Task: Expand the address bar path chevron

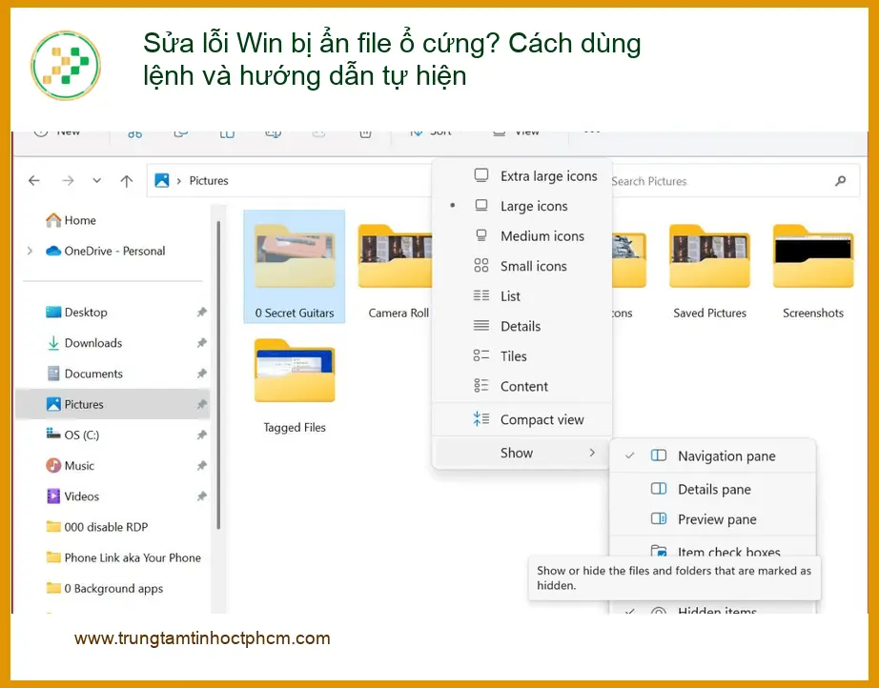Action: [179, 181]
